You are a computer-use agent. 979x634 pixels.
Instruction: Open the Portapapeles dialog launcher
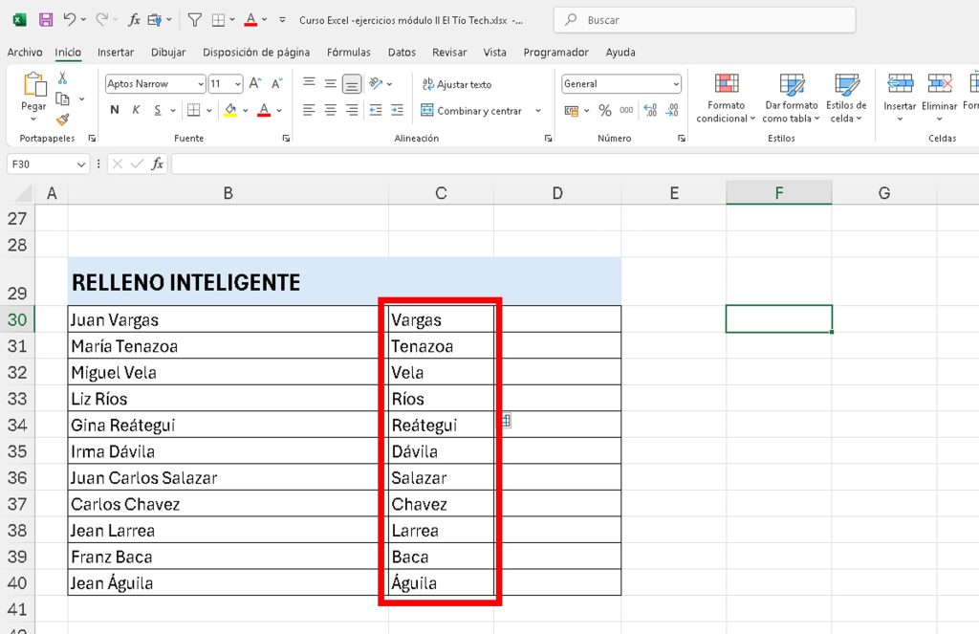(x=93, y=138)
